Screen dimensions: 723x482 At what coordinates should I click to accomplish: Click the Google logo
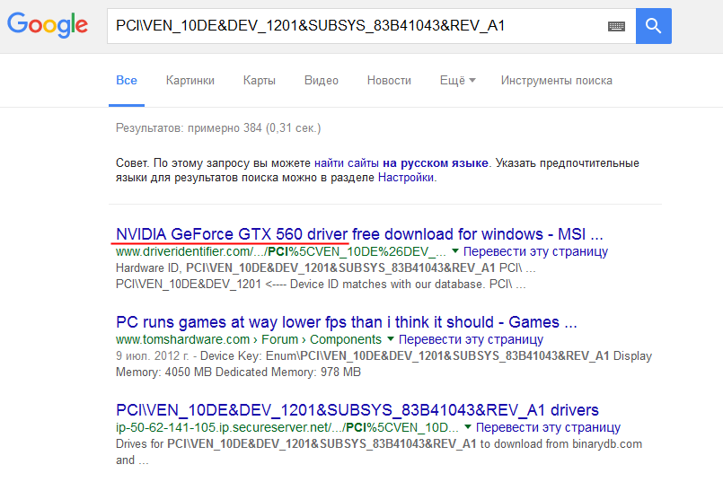[48, 25]
